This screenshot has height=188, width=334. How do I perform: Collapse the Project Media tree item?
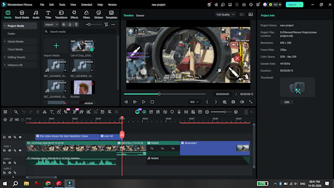(x=5, y=26)
